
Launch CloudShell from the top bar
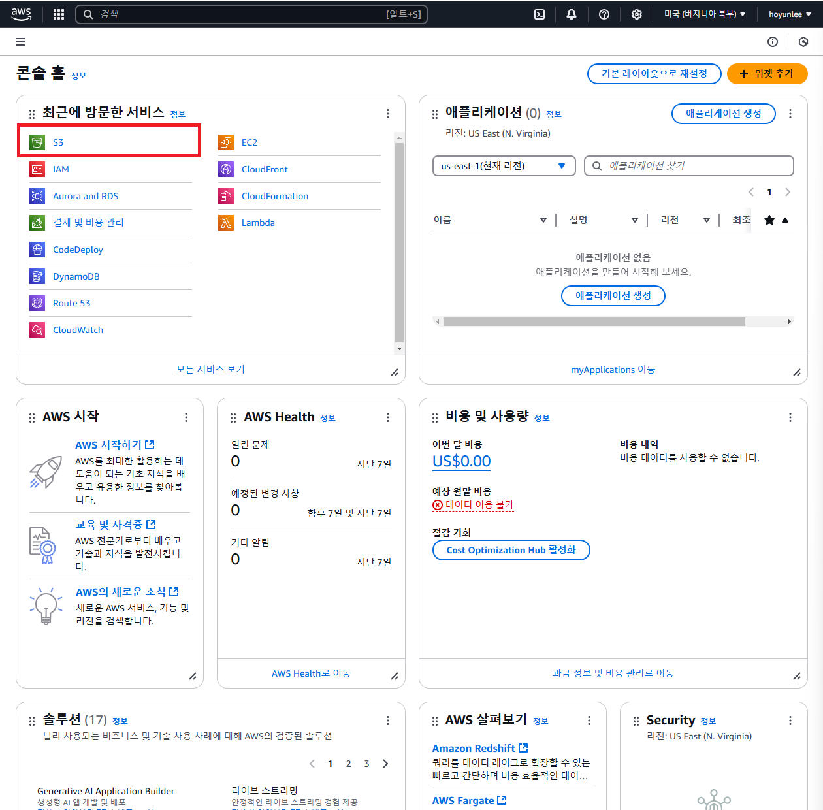[540, 14]
